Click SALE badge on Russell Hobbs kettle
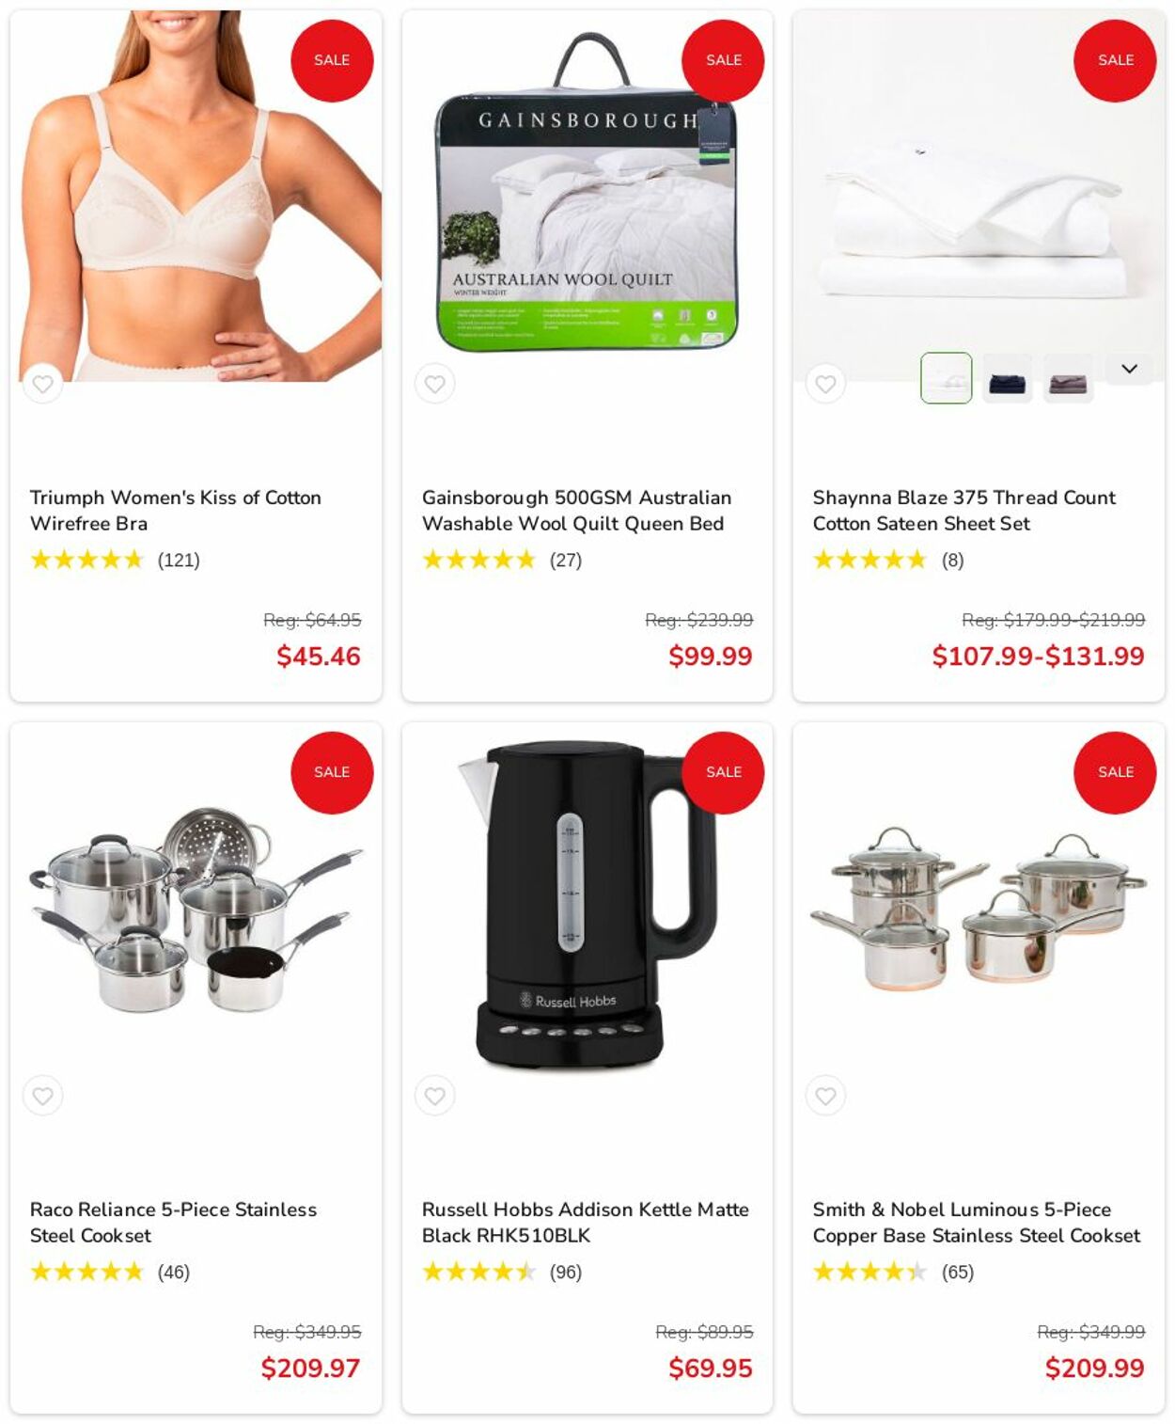The height and width of the screenshot is (1424, 1175). 723,772
